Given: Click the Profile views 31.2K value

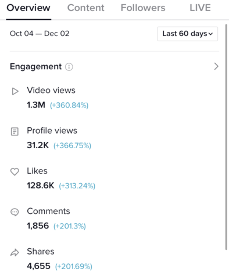Looking at the screenshot, I should pyautogui.click(x=38, y=145).
